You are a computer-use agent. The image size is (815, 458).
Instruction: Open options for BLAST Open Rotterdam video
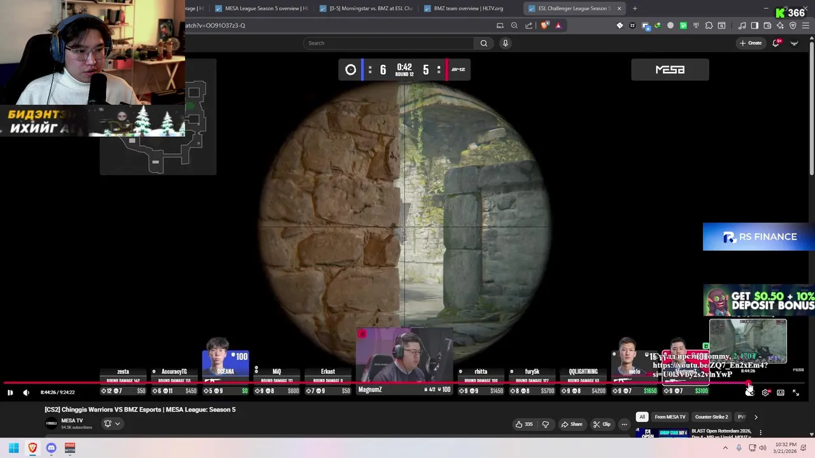[x=760, y=433]
